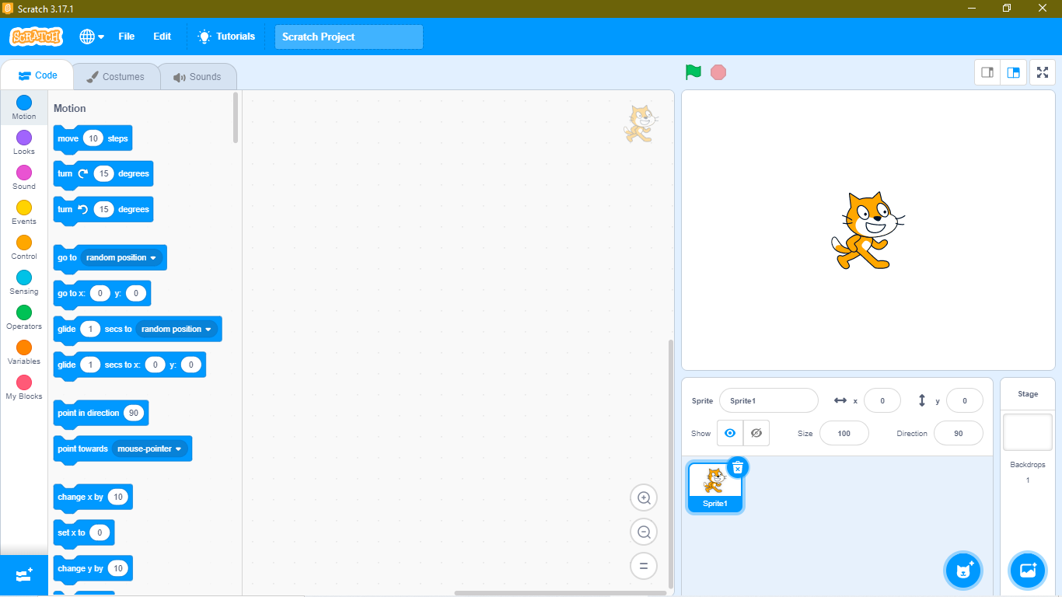Viewport: 1062px width, 597px height.
Task: Open the Tutorials link
Action: (226, 37)
